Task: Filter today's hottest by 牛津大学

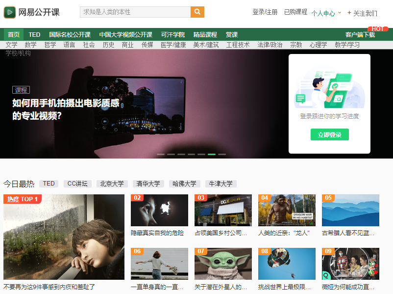Action: [x=221, y=184]
